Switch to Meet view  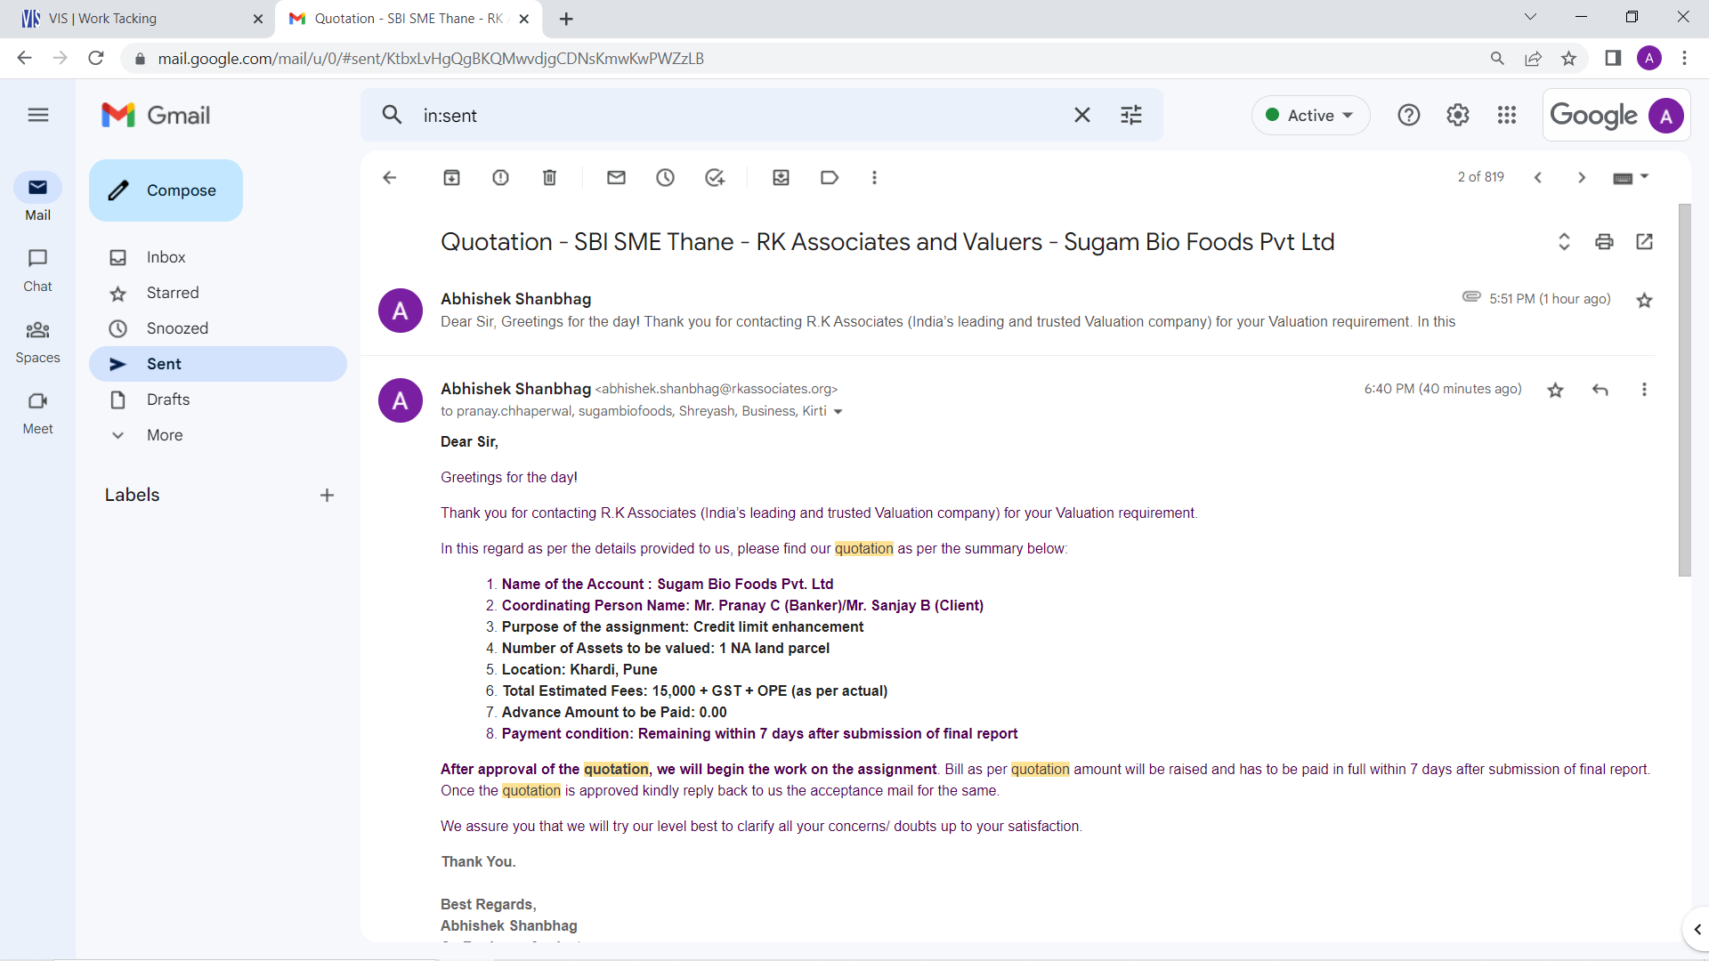coord(37,413)
